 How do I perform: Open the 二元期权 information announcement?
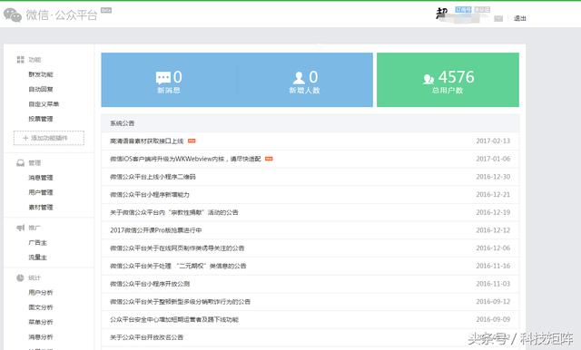click(178, 266)
